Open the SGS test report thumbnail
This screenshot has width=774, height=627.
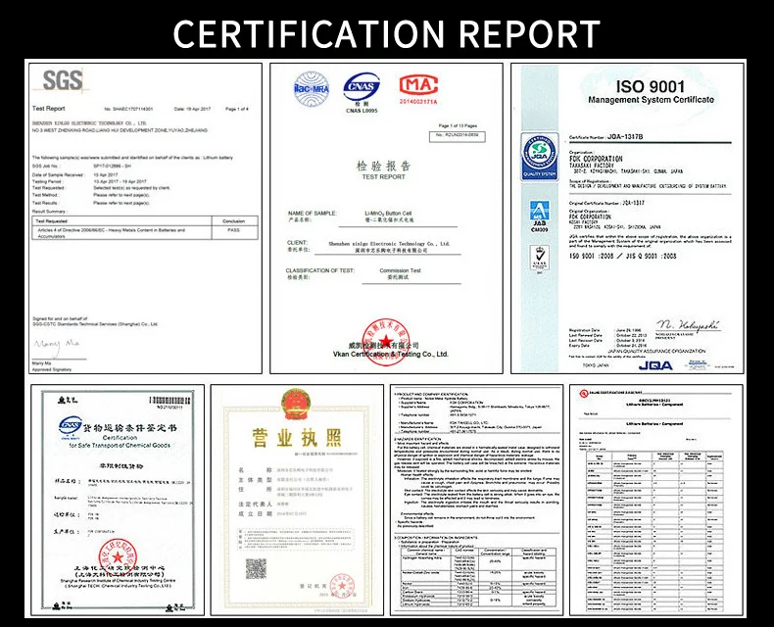click(146, 218)
